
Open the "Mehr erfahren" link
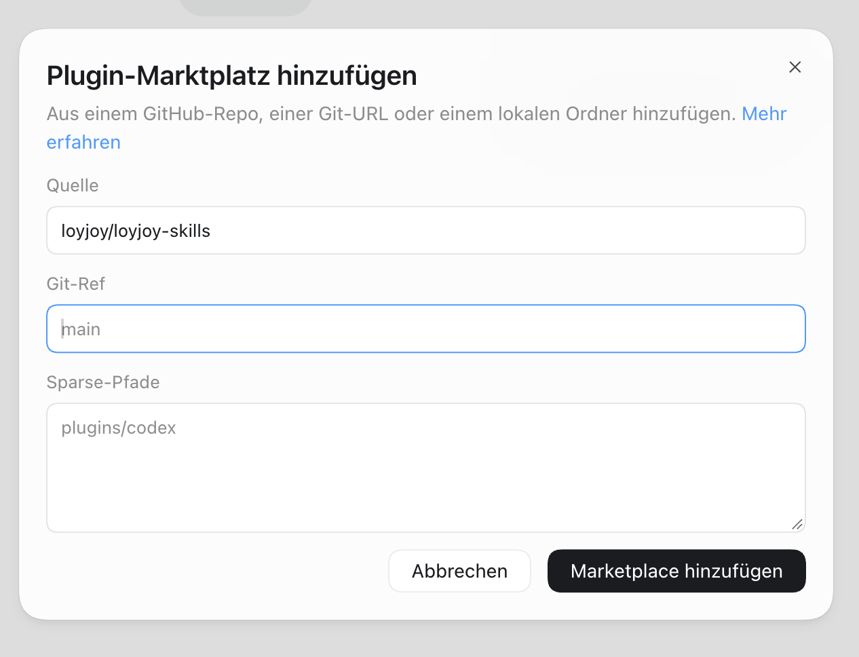(x=764, y=114)
